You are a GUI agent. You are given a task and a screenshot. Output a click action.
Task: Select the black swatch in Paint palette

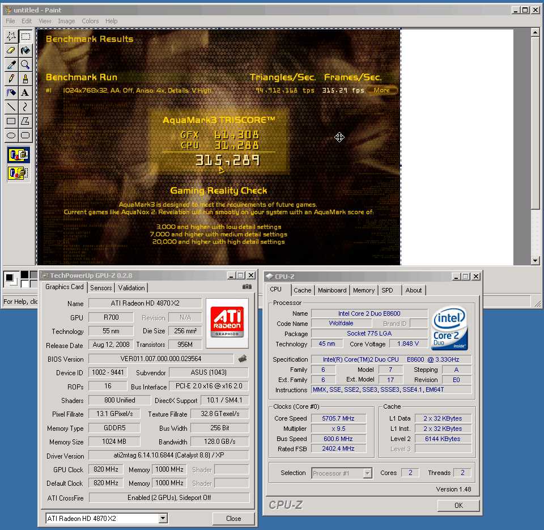click(x=24, y=274)
